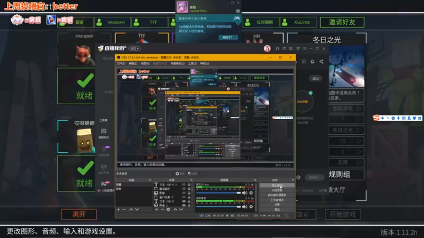This screenshot has height=238, width=424.
Task: Open the gear in the Steam popup
Action: (238, 11)
